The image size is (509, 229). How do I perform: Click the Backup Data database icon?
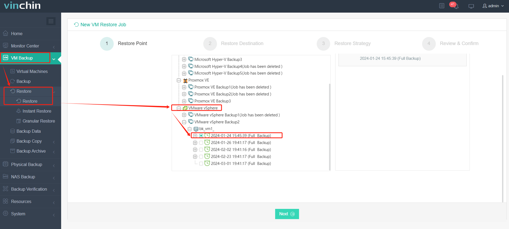point(13,131)
